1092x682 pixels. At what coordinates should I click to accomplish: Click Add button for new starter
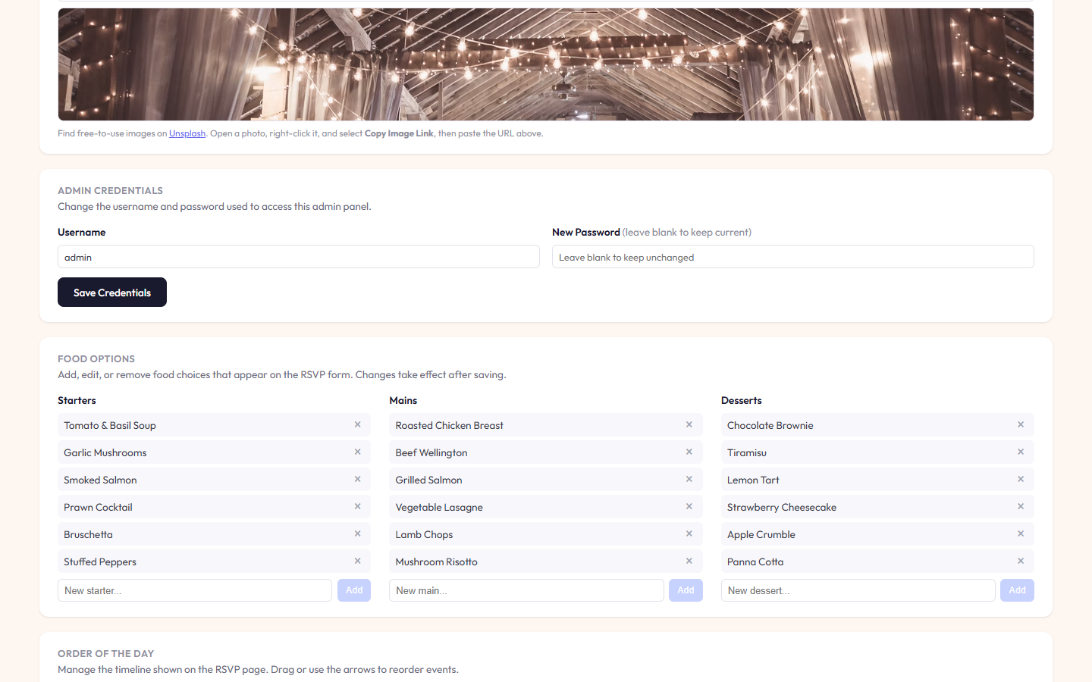coord(354,590)
